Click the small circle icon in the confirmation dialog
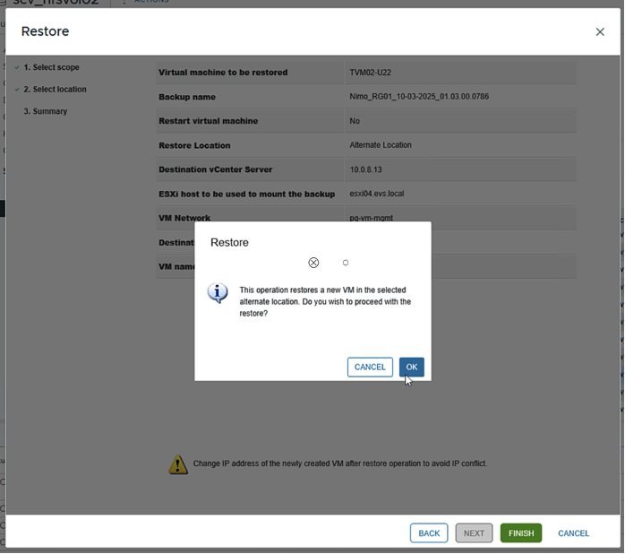Image resolution: width=625 pixels, height=554 pixels. 346,263
